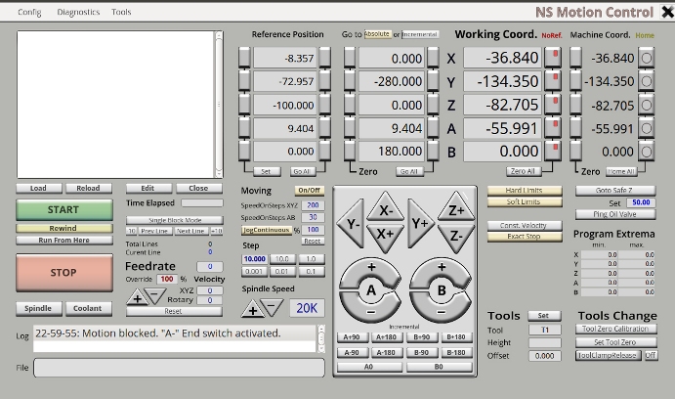Toggle Hard Limits
The width and height of the screenshot is (675, 399).
coord(525,191)
